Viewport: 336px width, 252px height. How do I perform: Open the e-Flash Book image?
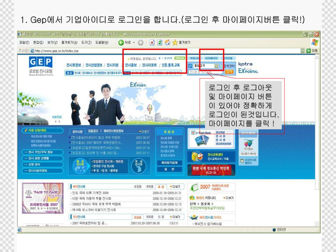(202, 140)
